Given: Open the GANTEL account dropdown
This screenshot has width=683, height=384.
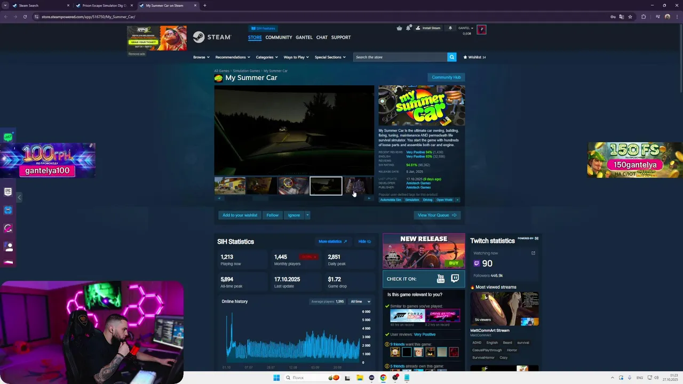Looking at the screenshot, I should 465,28.
